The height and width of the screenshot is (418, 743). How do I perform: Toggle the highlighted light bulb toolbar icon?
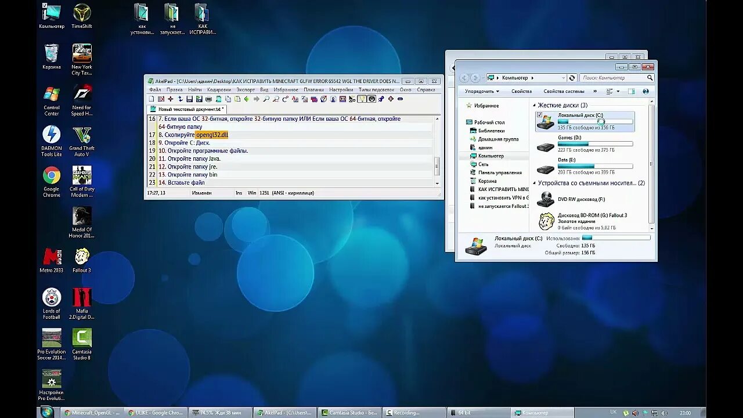(362, 99)
